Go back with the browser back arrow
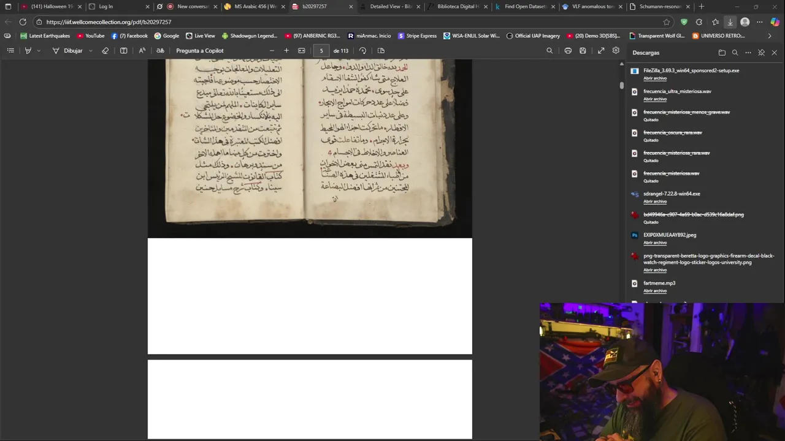785x441 pixels. coord(8,22)
